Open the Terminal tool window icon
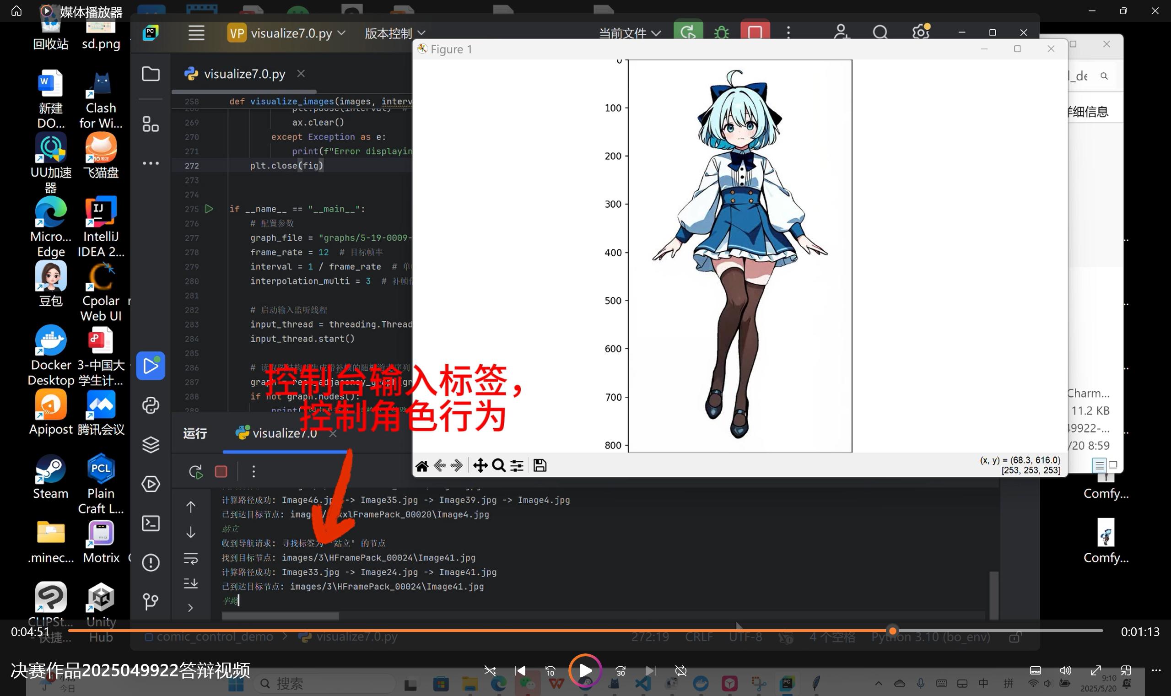The width and height of the screenshot is (1171, 696). (x=151, y=523)
